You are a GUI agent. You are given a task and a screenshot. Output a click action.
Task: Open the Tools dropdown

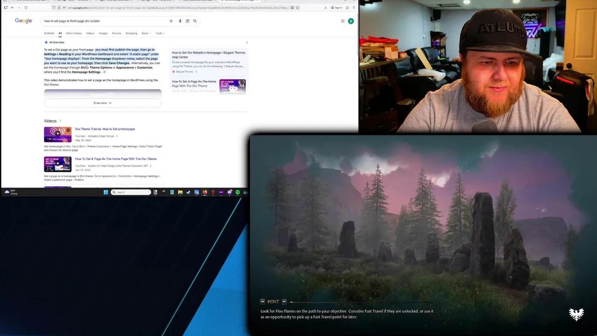pyautogui.click(x=160, y=33)
